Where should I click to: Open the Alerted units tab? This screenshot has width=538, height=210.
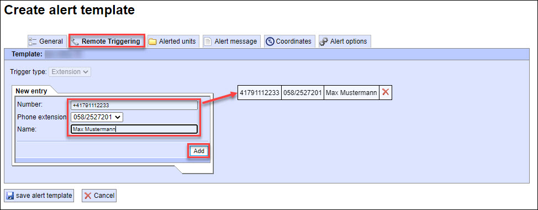[x=173, y=41]
